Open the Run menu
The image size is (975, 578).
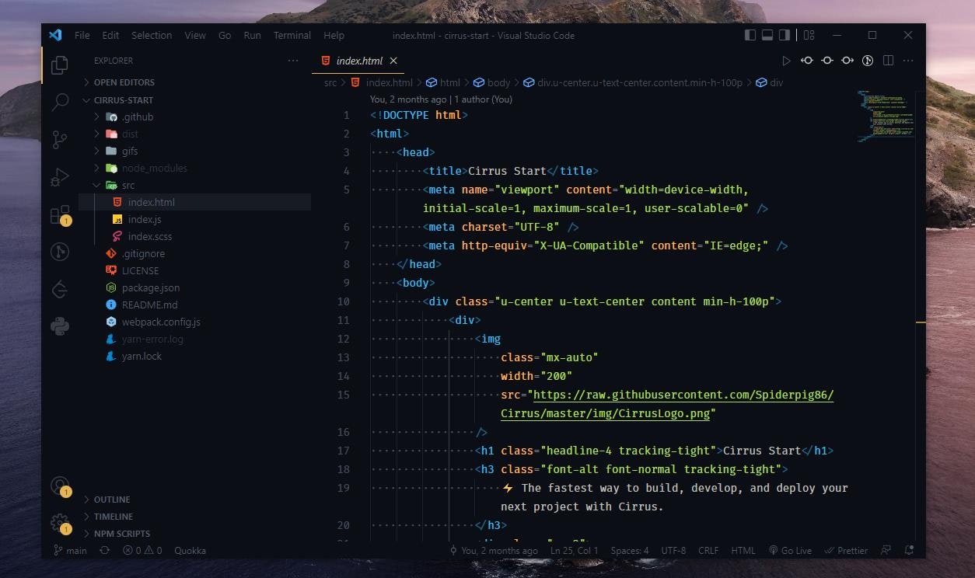(252, 35)
